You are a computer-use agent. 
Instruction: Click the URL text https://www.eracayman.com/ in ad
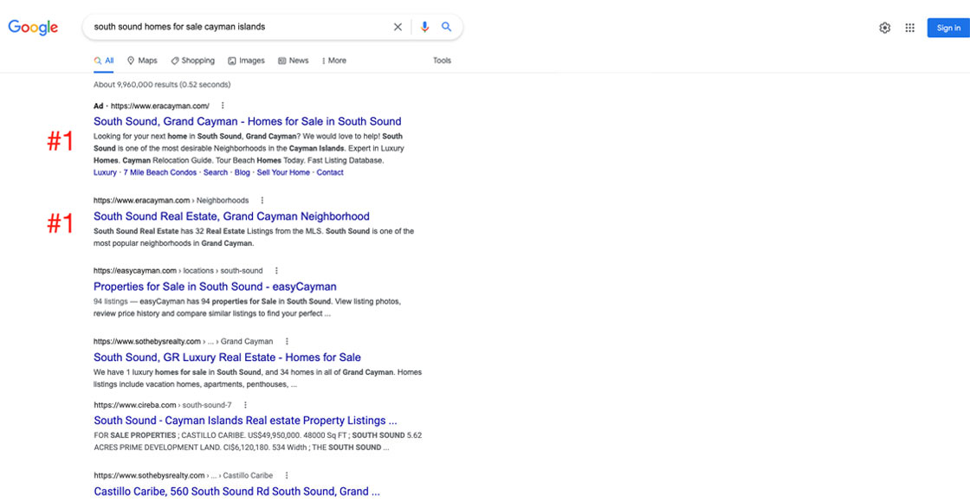[160, 106]
